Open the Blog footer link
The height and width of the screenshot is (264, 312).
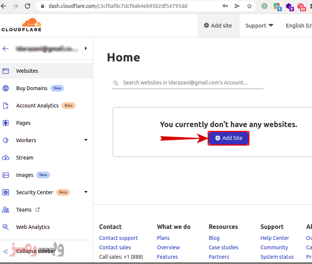click(214, 238)
